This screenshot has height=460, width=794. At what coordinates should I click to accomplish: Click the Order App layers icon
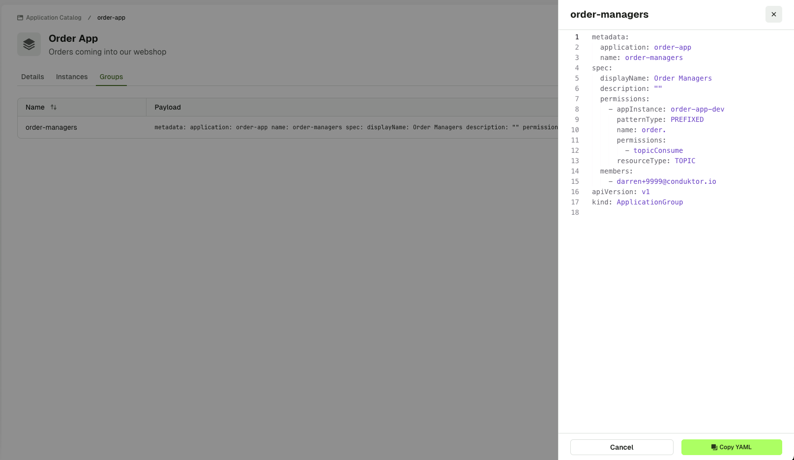point(29,44)
